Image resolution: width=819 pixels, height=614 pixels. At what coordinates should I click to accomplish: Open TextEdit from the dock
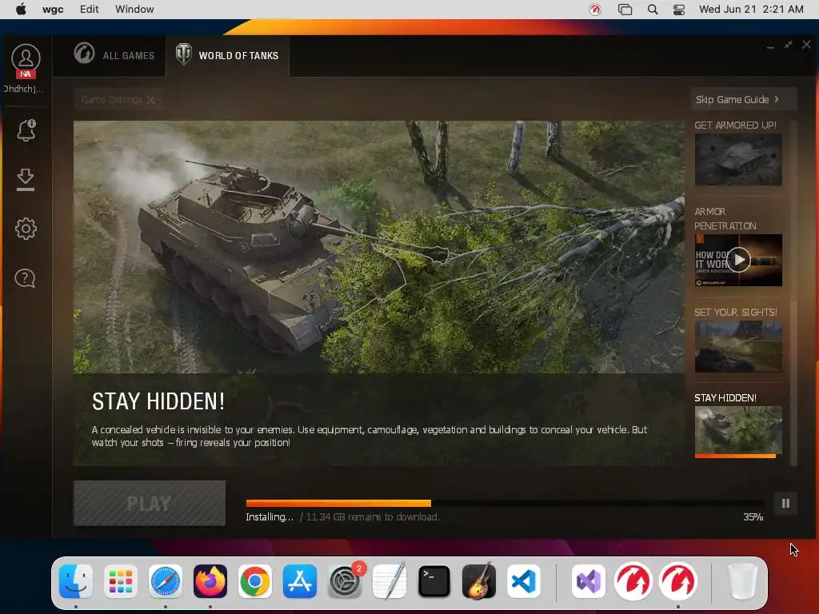click(390, 581)
